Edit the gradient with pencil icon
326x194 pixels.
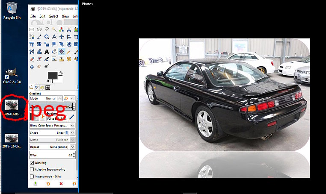[x=71, y=118]
